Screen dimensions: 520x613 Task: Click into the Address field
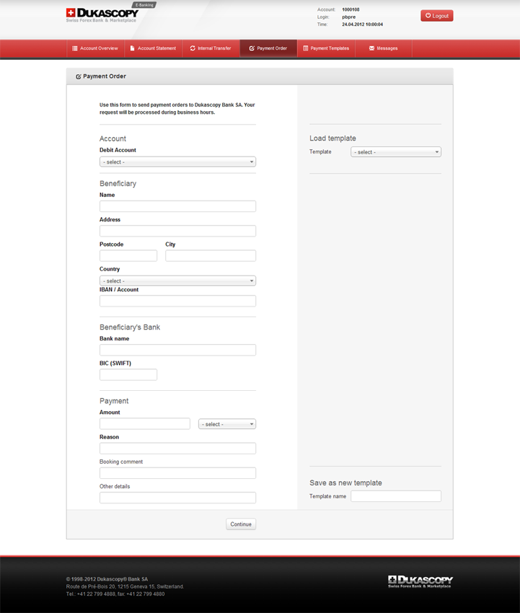pos(177,231)
